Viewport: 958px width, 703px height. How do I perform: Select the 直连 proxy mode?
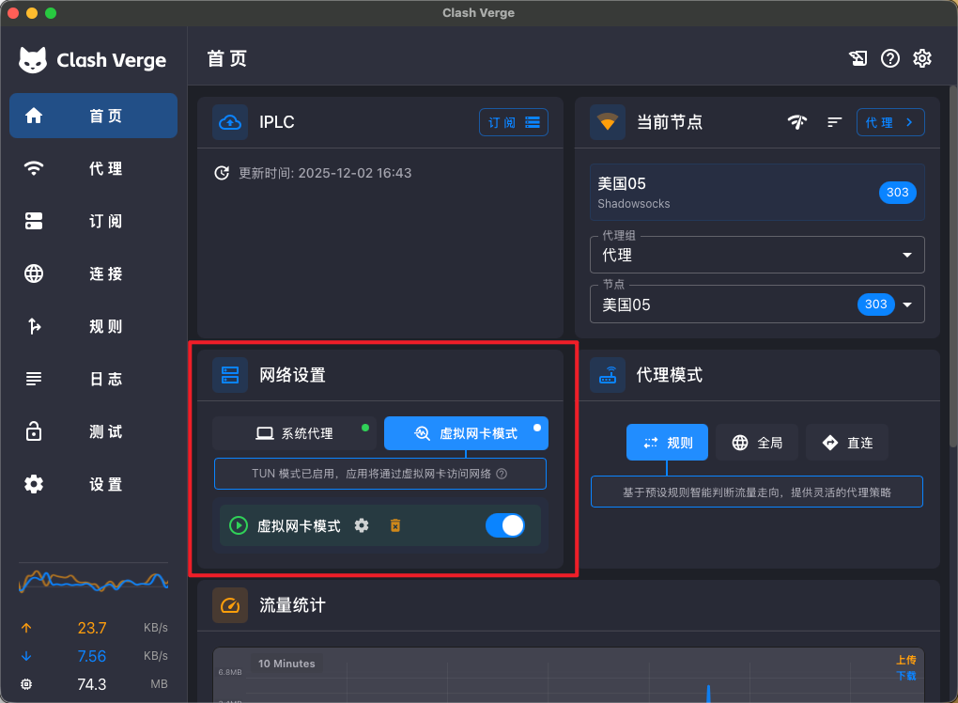click(x=846, y=442)
